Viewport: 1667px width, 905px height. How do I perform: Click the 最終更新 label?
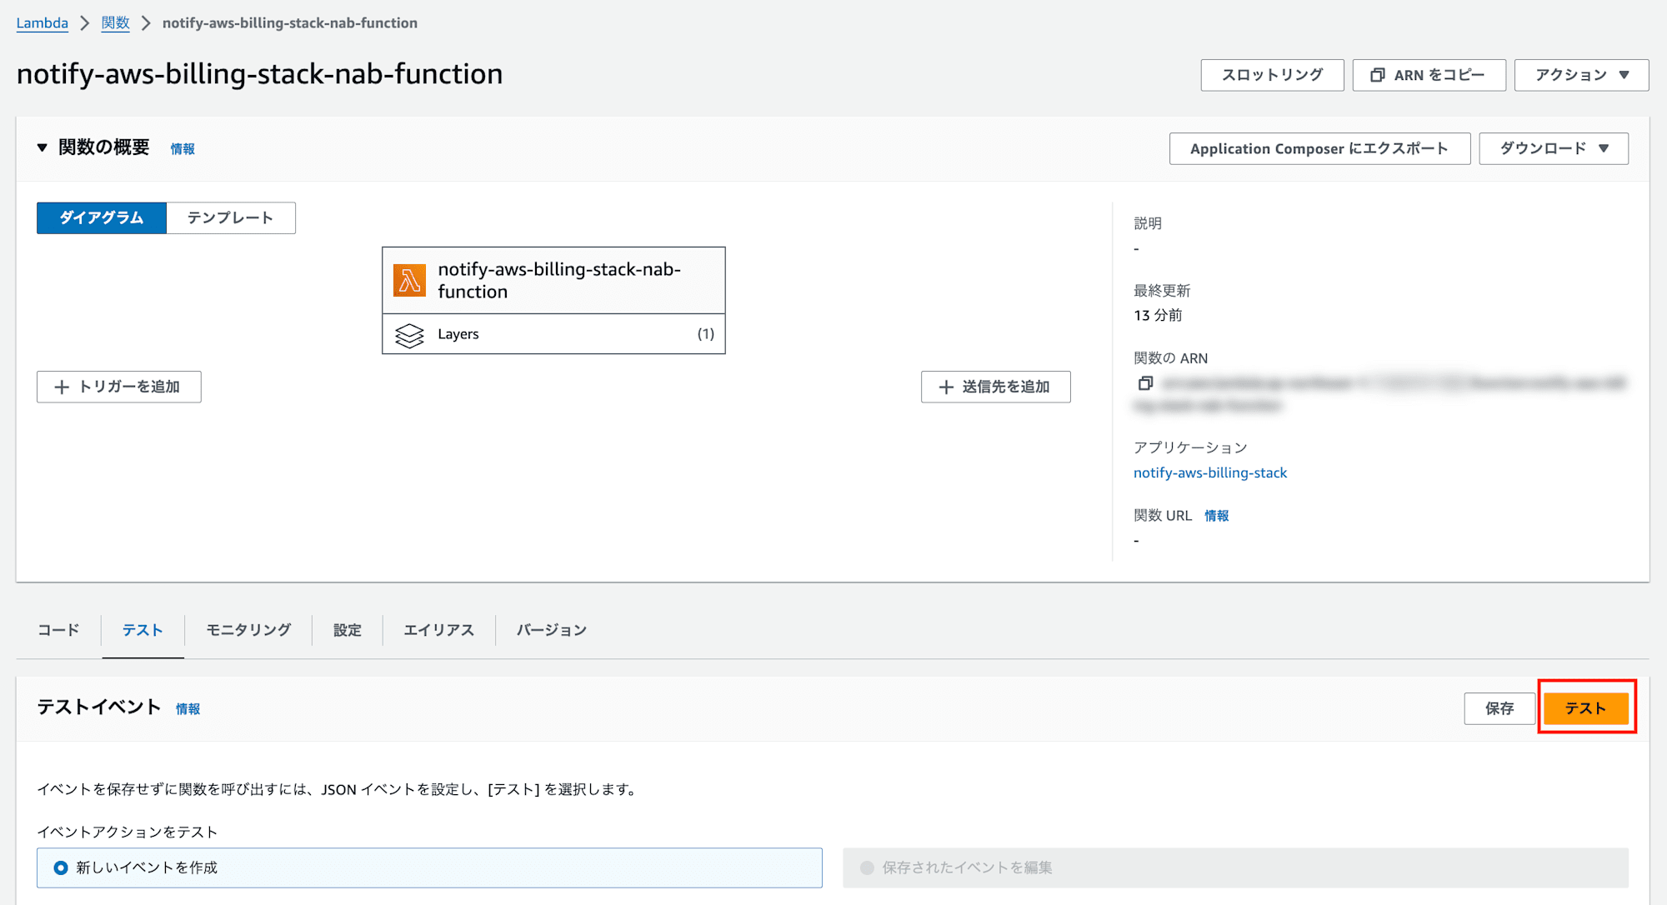(x=1162, y=291)
